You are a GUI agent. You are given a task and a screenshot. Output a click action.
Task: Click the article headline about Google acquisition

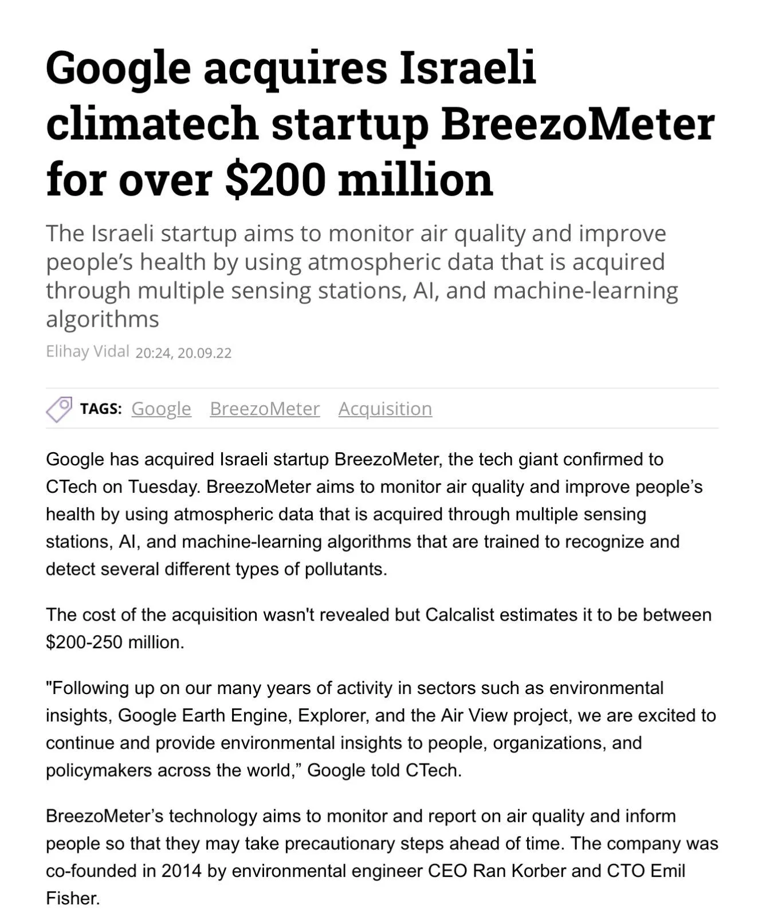point(379,123)
